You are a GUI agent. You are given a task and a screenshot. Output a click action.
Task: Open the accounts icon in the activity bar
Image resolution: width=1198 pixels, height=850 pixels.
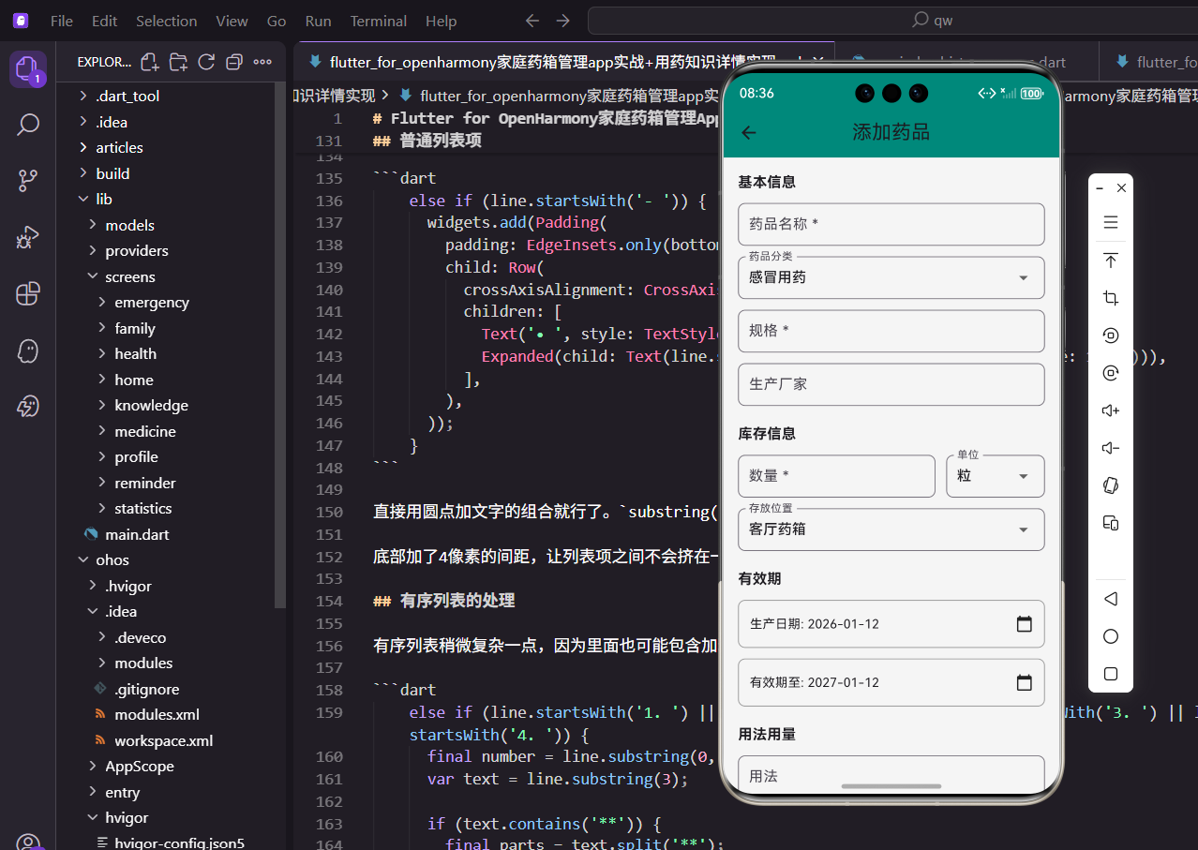click(x=27, y=842)
